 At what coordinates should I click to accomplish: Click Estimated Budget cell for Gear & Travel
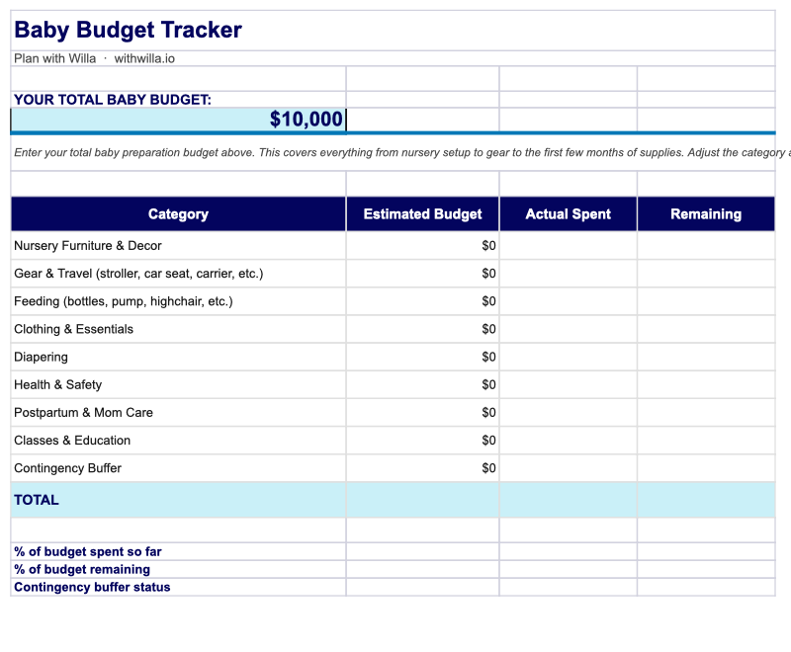point(422,274)
